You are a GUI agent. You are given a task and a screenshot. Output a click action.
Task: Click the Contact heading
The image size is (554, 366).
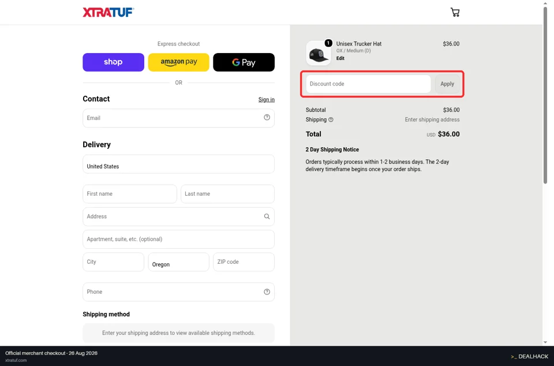[x=96, y=99]
